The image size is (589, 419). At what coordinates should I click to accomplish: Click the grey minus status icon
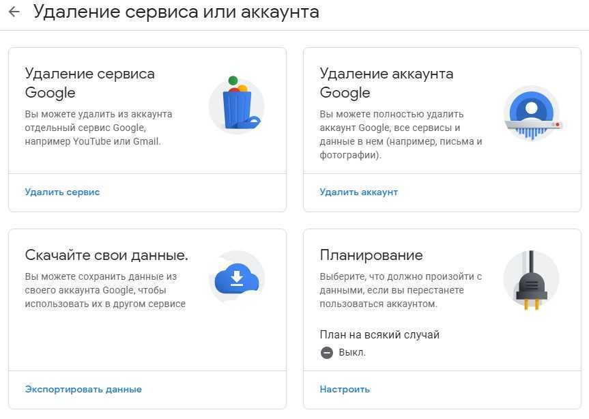(326, 353)
